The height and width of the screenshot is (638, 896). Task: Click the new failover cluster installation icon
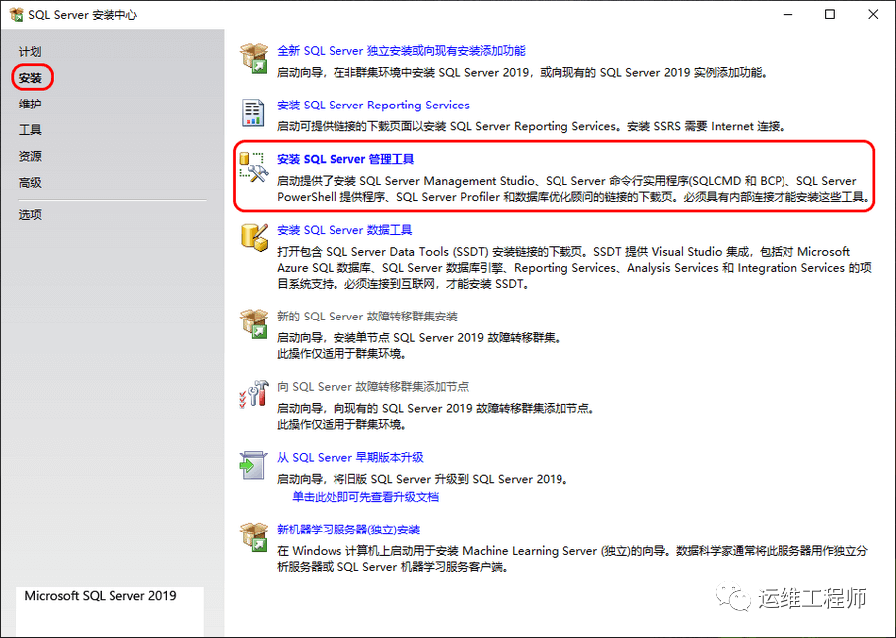click(254, 323)
